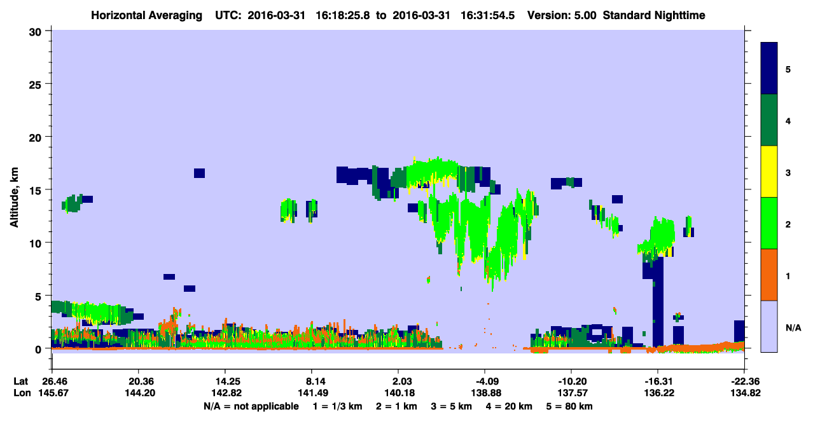827x424 pixels.
Task: Click the dark blue level 5 colorbar segment
Action: point(769,69)
